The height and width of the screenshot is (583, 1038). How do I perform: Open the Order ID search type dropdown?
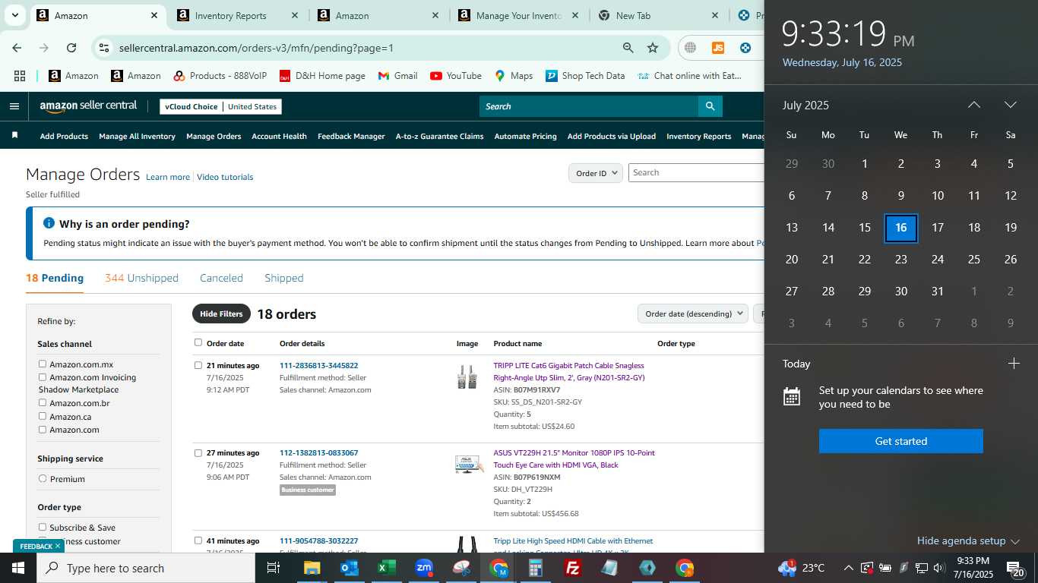596,173
